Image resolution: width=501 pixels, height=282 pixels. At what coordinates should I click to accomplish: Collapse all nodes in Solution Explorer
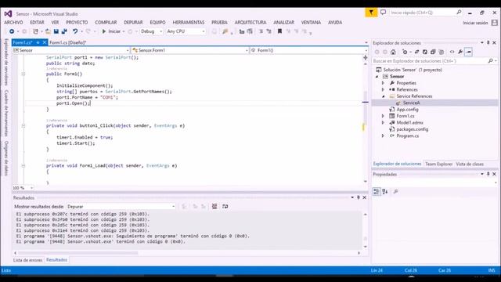[x=433, y=52]
